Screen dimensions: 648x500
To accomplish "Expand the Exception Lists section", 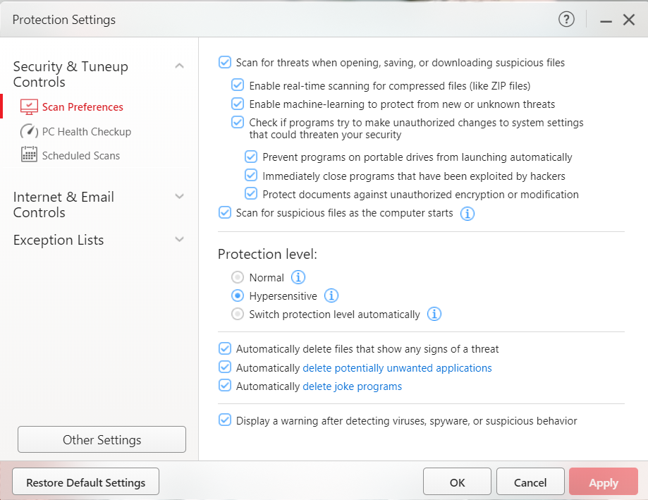I will point(179,240).
